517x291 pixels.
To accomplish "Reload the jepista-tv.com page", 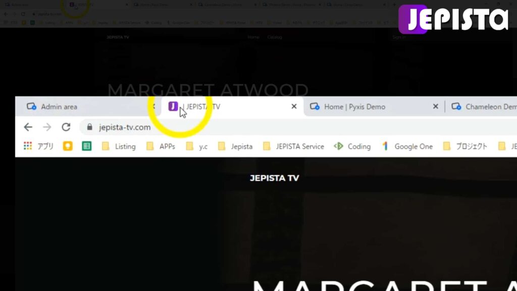I will pyautogui.click(x=66, y=127).
